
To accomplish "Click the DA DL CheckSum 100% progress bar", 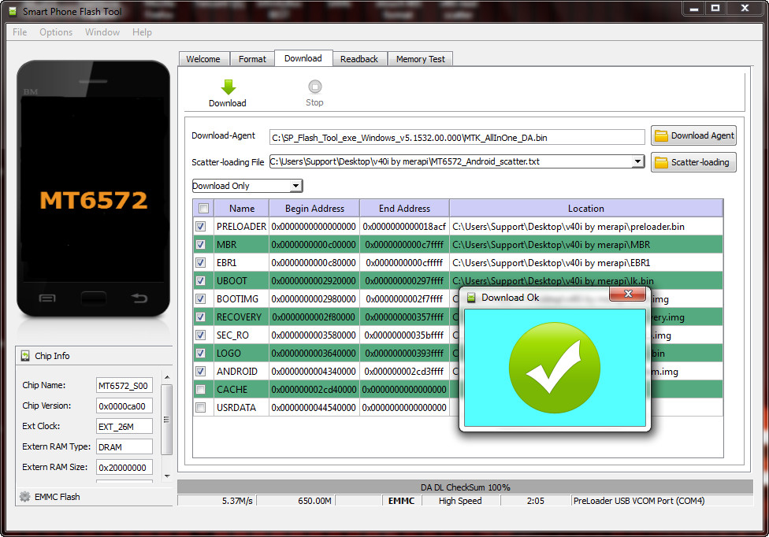I will pyautogui.click(x=465, y=487).
